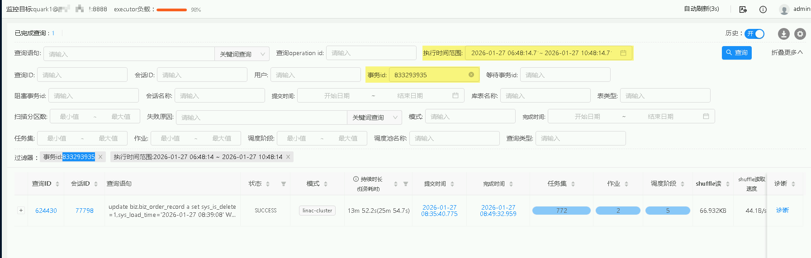Focus the 阻塞事务id input field
This screenshot has width=811, height=258.
94,95
